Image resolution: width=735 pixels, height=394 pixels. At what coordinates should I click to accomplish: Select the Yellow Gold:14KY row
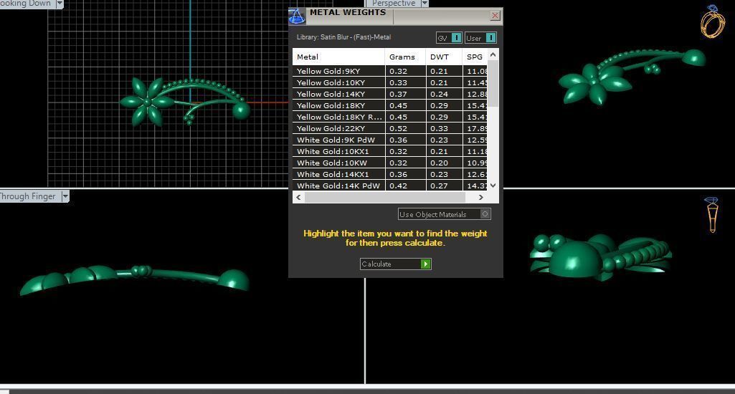click(390, 94)
